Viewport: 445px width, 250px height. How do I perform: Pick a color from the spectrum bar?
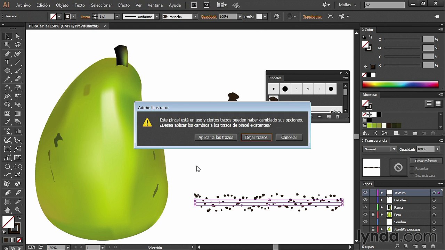pyautogui.click(x=400, y=84)
